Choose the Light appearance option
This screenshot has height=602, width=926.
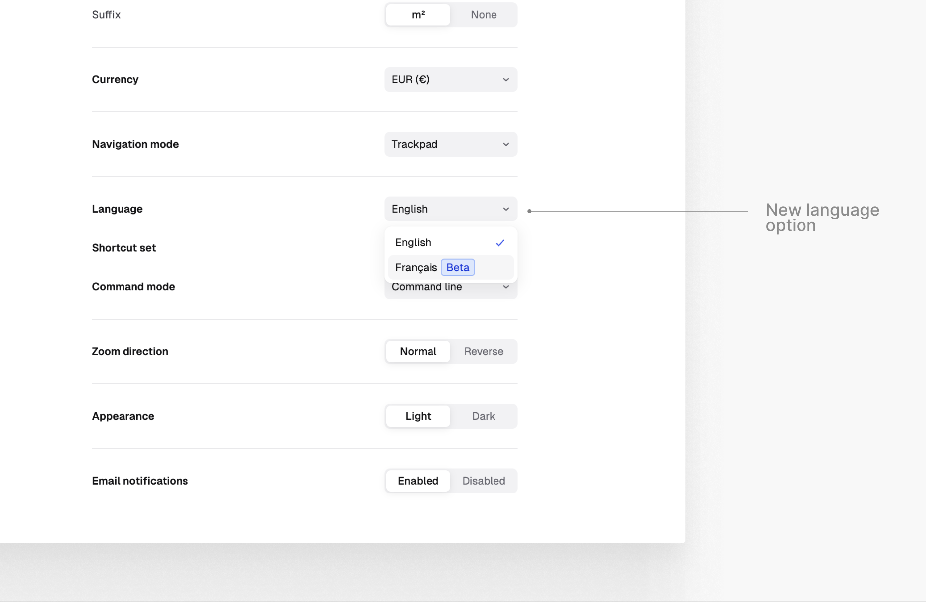pos(418,416)
